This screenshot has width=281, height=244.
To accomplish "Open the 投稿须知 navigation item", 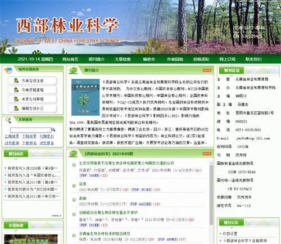I will (201, 59).
